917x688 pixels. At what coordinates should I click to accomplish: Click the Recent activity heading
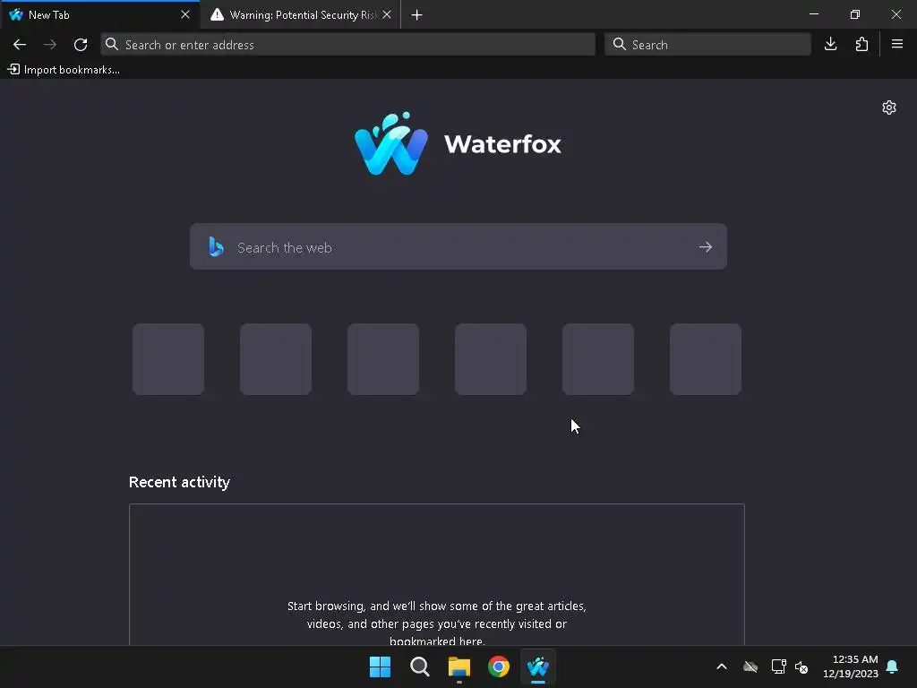(x=179, y=482)
